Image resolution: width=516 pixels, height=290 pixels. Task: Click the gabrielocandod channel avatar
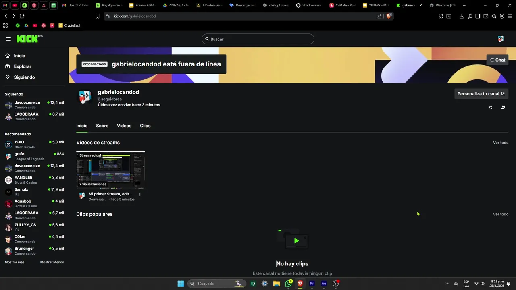pyautogui.click(x=85, y=97)
